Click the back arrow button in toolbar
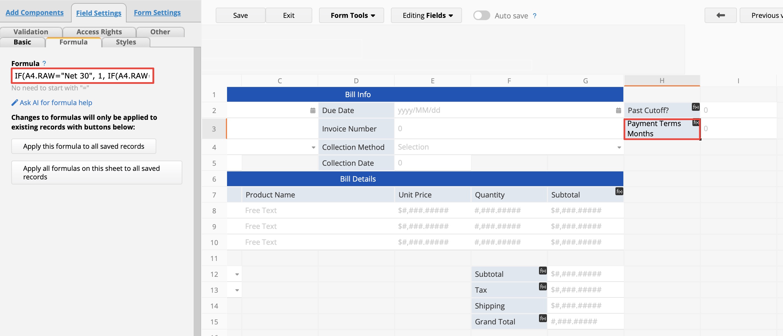This screenshot has width=783, height=336. (720, 15)
